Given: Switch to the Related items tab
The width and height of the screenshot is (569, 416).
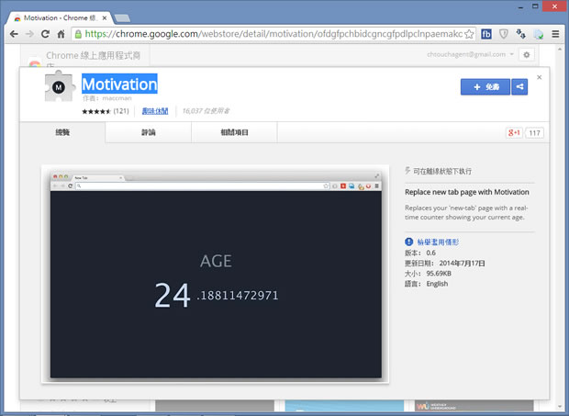Looking at the screenshot, I should (x=234, y=132).
